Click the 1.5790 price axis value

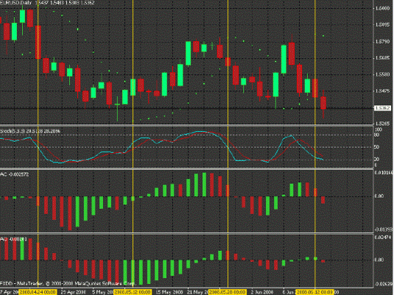[382, 41]
